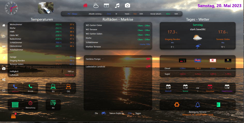Viewport: 244px width, 123px height.
Task: Open the Anrufe calls tile
Action: click(x=31, y=88)
